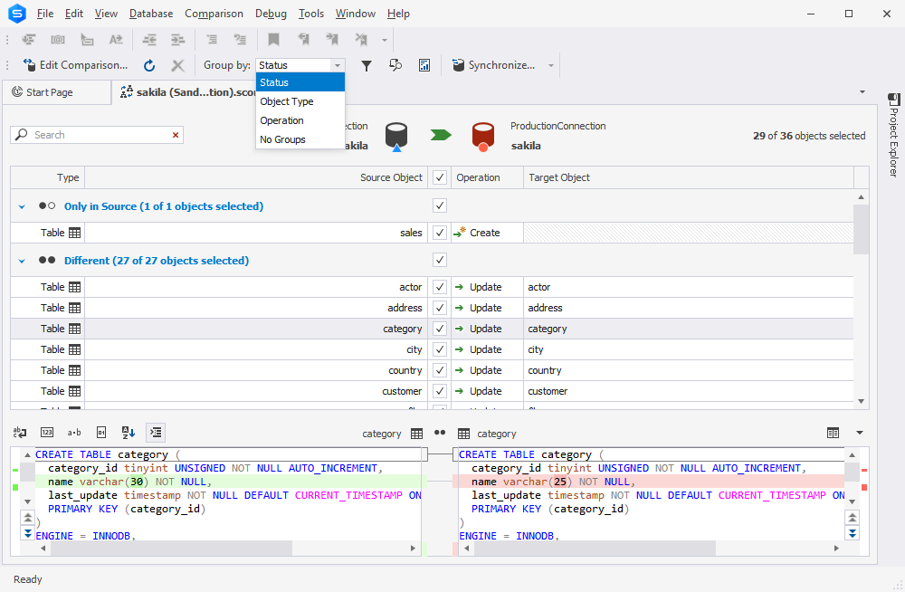Click the Search input field
This screenshot has height=592, width=905.
[97, 135]
